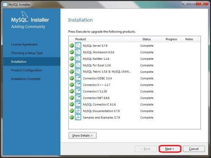Select the MySQL Fabric 1.5.6 & Utilities name

click(107, 72)
